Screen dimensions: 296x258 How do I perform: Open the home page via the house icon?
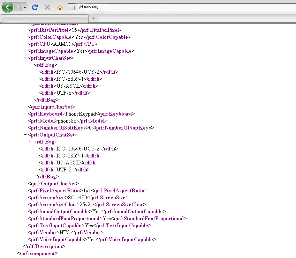tap(60, 7)
